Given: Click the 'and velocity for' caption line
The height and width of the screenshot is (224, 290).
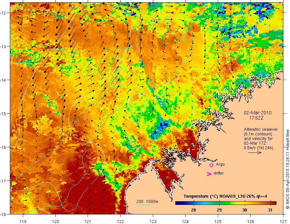Looking at the screenshot, I should point(258,139).
